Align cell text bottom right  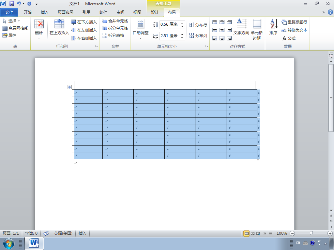(x=229, y=38)
